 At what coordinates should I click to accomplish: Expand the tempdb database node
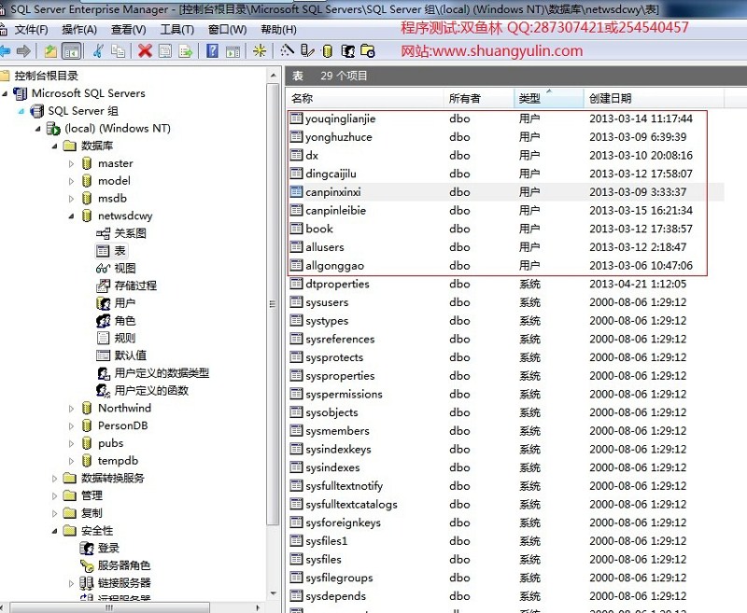pos(72,461)
